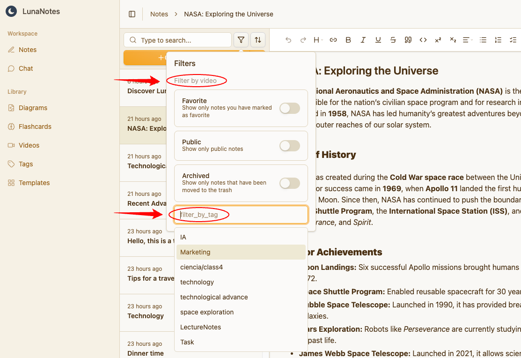Turn on the Public notes filter
Screen dimensions: 521x358
click(289, 146)
